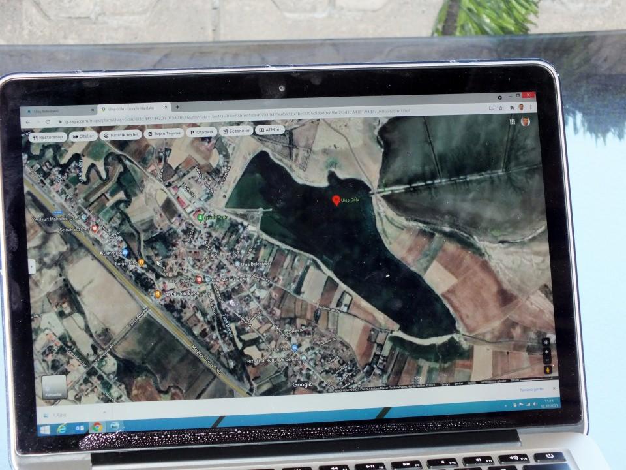This screenshot has height=470, width=626.
Task: Zoom in with the plus map button
Action: tap(546, 351)
